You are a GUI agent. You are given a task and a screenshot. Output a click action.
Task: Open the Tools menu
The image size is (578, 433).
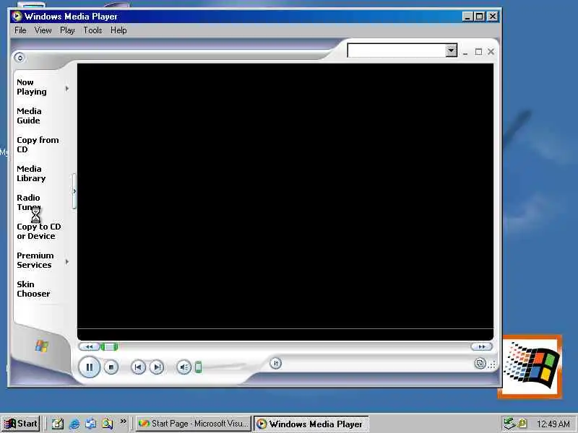[92, 30]
